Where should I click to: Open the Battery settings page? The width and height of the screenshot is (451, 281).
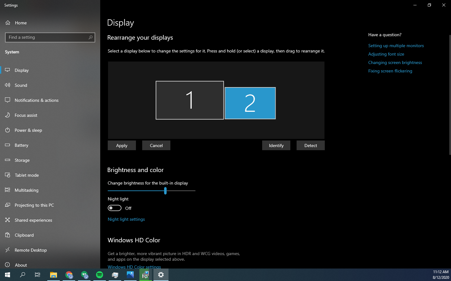pos(21,145)
